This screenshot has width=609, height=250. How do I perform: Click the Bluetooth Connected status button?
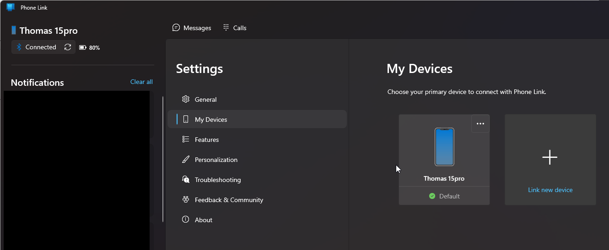[36, 47]
